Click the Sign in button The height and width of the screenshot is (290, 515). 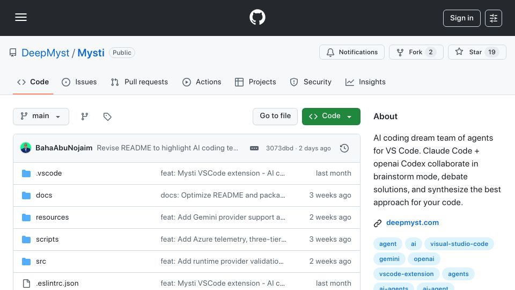point(461,18)
